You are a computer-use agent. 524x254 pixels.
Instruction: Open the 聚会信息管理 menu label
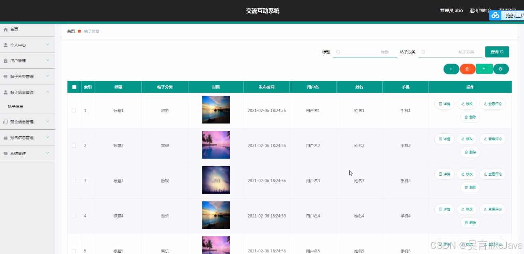point(22,122)
